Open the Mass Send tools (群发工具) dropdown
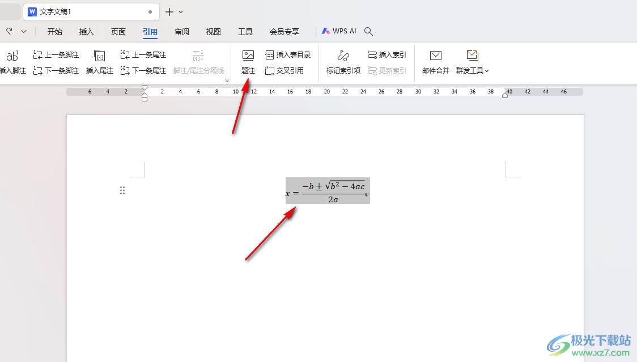637x362 pixels. [472, 62]
